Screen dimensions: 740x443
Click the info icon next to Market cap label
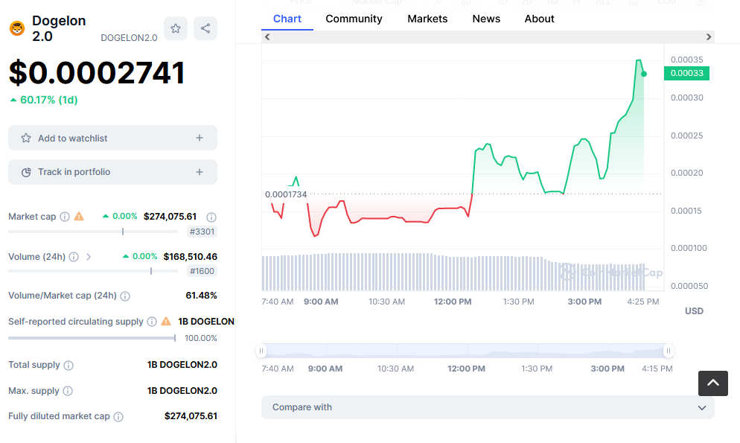pyautogui.click(x=65, y=217)
